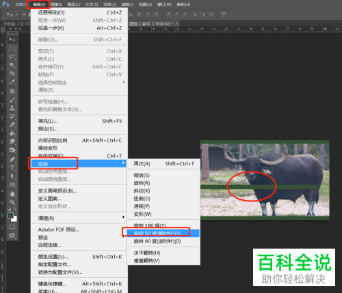This screenshot has height=293, width=342.
Task: Select the Rectangular Marquee tool
Action: [x=12, y=48]
